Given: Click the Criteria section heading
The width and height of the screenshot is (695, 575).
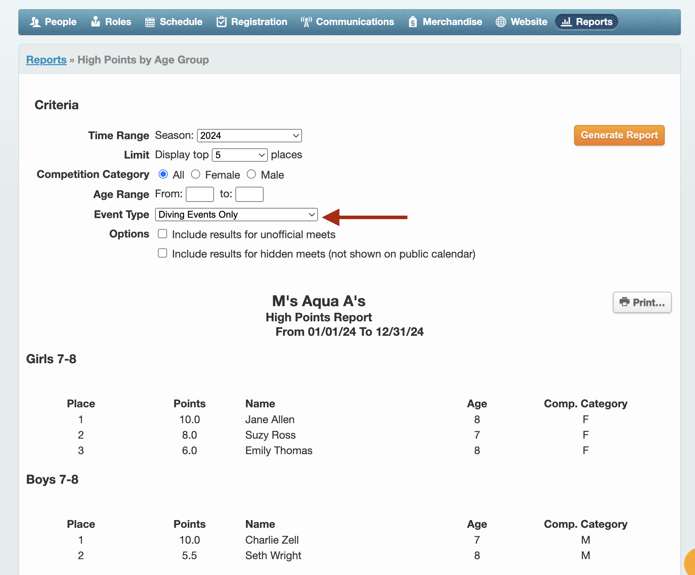Looking at the screenshot, I should pos(56,105).
